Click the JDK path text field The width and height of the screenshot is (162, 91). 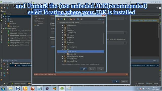coord(80,22)
